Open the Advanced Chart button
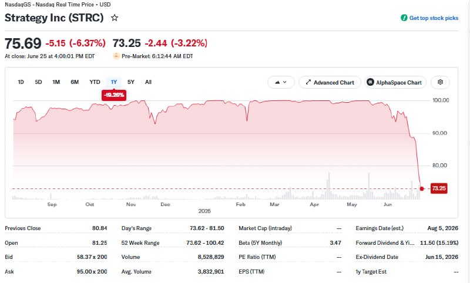 click(x=330, y=82)
